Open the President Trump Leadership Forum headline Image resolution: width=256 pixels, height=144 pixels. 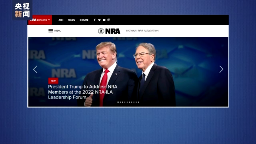[83, 92]
